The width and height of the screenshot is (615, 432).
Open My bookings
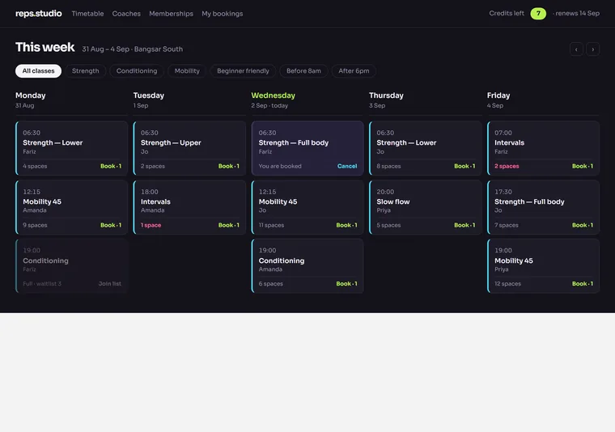223,13
